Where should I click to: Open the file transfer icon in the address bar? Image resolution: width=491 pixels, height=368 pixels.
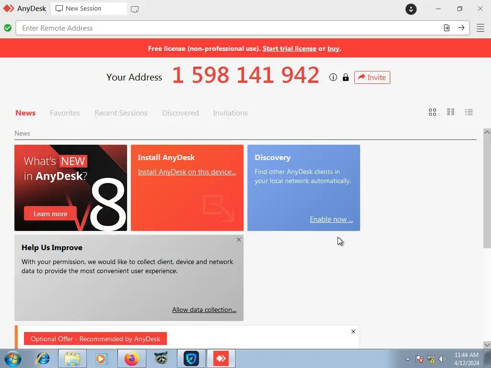click(x=446, y=28)
